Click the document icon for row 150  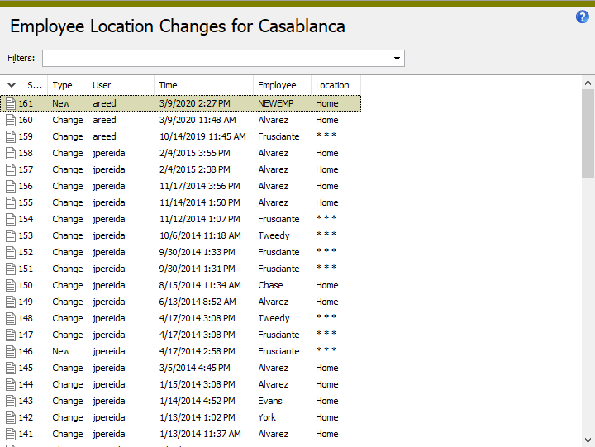coord(11,285)
